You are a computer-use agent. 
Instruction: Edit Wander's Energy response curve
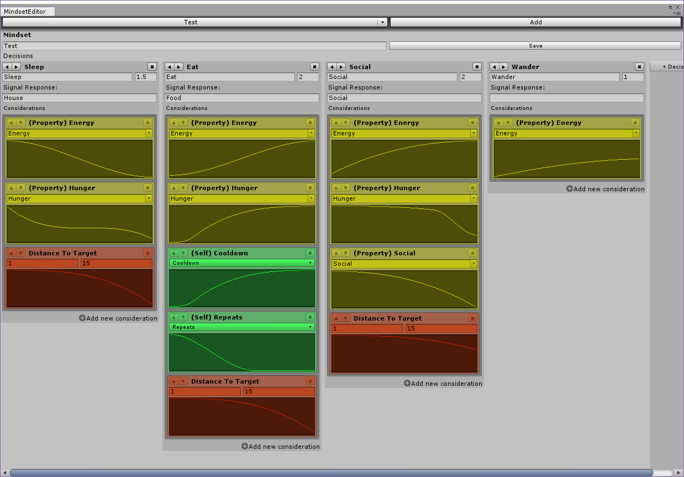[x=567, y=159]
